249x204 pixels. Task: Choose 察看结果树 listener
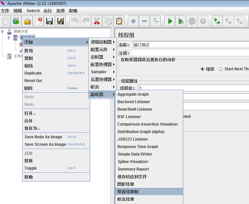tap(149, 192)
